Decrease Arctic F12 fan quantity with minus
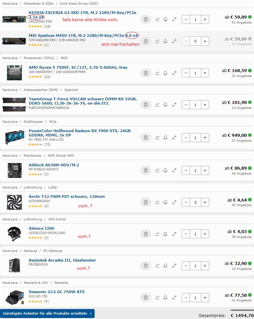Screen dimensions: 254x319 (186, 202)
